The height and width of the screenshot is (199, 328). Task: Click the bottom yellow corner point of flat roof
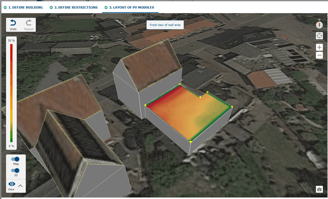click(x=191, y=142)
